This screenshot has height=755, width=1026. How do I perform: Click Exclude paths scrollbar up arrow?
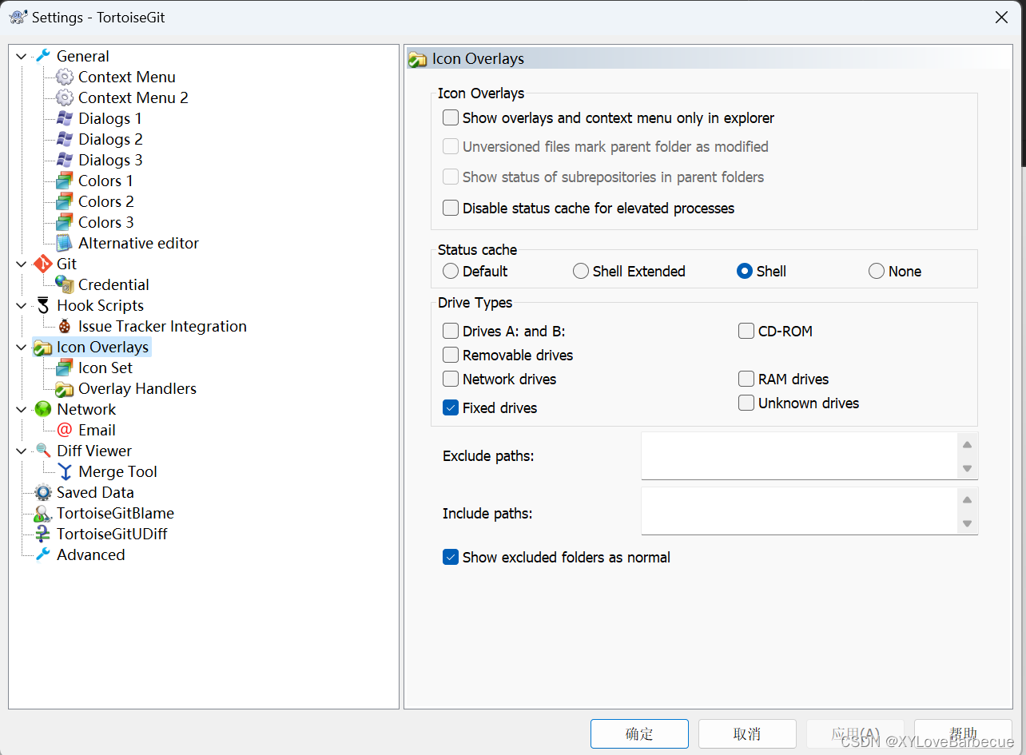pos(967,444)
